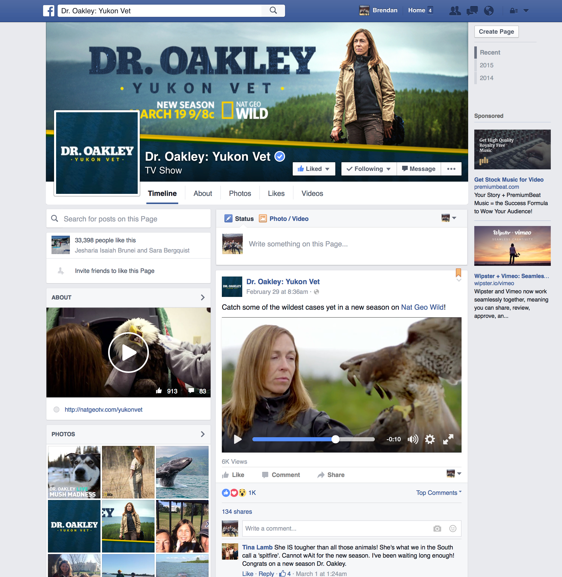Select the Timeline tab
Screen dimensions: 562x577
click(162, 193)
